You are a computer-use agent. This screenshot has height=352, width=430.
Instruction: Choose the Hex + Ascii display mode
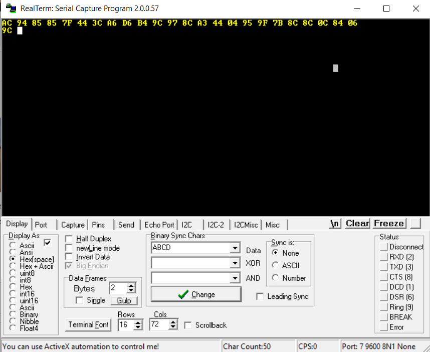click(13, 266)
